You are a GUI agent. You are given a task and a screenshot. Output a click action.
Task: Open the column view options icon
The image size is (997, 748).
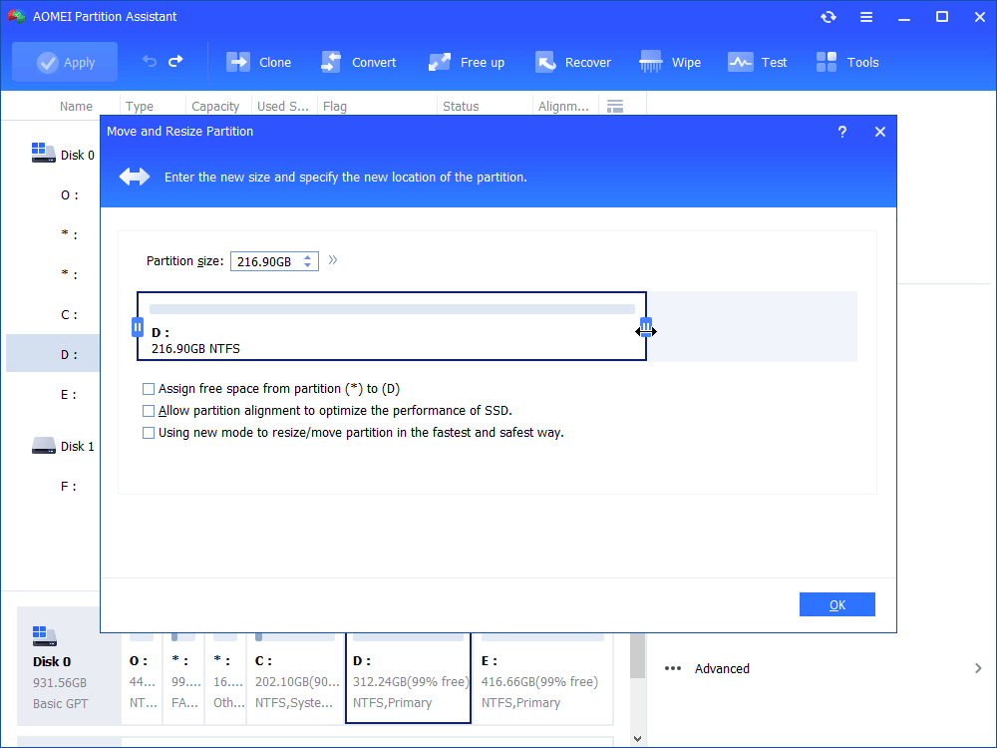tap(615, 107)
